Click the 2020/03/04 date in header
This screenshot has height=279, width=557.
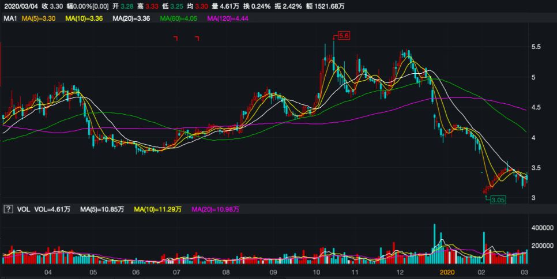(20, 5)
